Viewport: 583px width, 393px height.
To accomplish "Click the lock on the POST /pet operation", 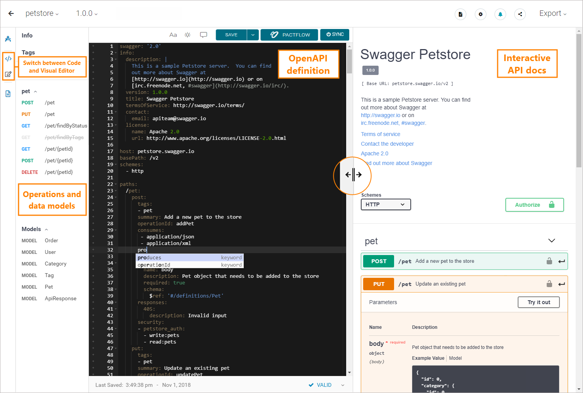I will pos(549,261).
